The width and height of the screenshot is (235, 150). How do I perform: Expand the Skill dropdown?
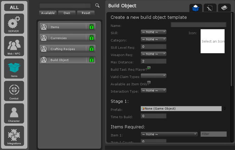click(x=154, y=32)
